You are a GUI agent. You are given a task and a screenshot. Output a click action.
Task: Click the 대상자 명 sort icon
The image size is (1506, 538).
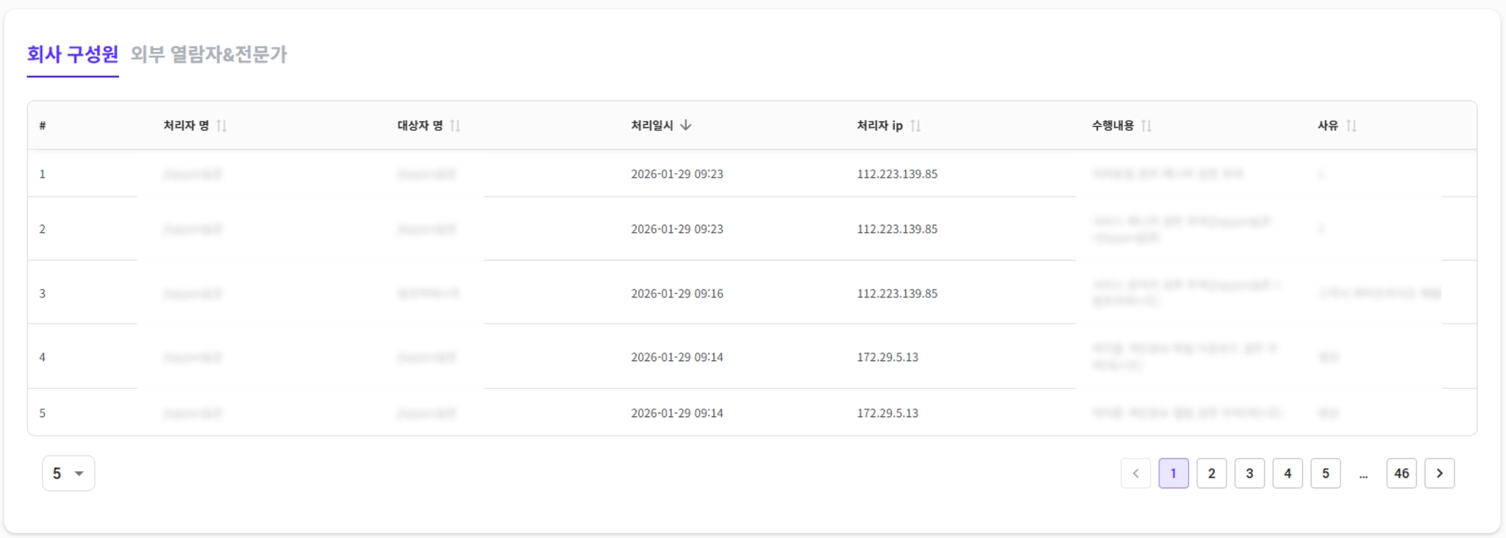[x=455, y=126]
